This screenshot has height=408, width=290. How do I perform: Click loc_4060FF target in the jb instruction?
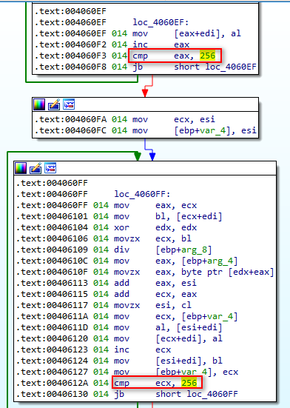pyautogui.click(x=212, y=394)
